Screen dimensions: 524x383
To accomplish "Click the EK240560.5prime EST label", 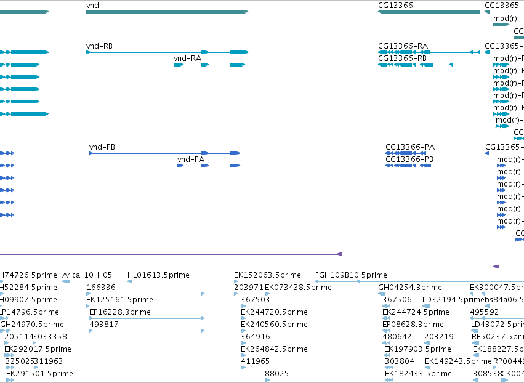I will pos(275,325).
